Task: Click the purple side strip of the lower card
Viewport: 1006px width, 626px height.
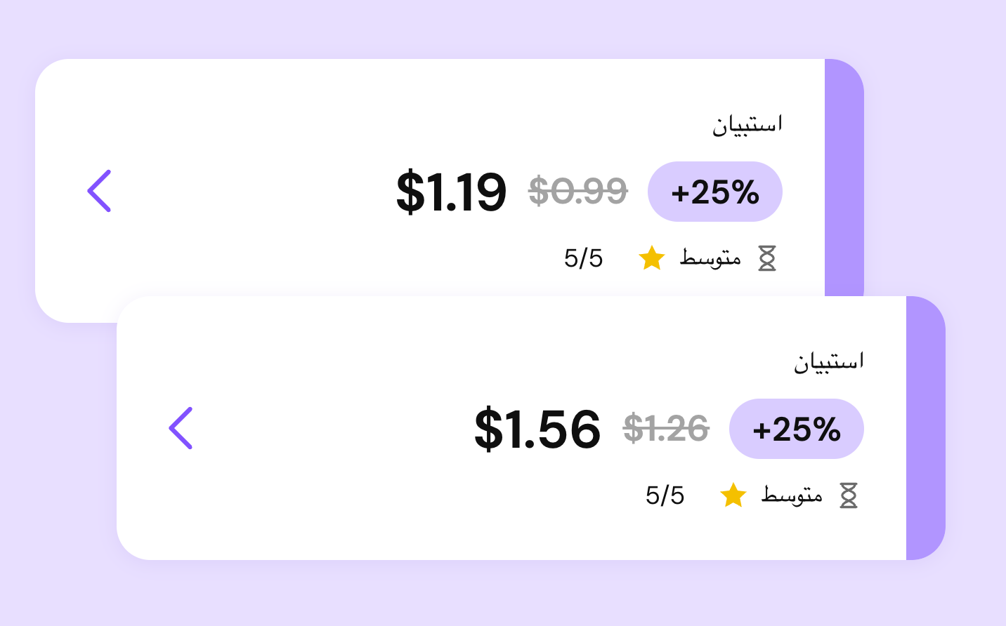Action: (926, 428)
